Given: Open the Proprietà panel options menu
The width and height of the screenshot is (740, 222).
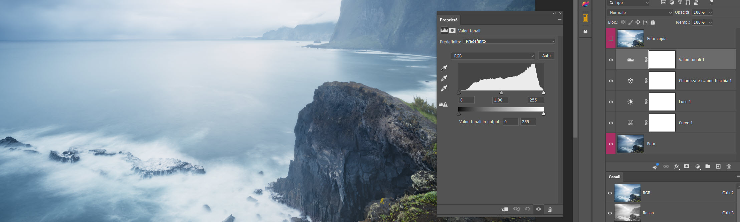Looking at the screenshot, I should coord(560,20).
